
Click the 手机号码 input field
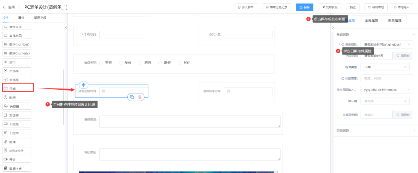[x=123, y=34]
